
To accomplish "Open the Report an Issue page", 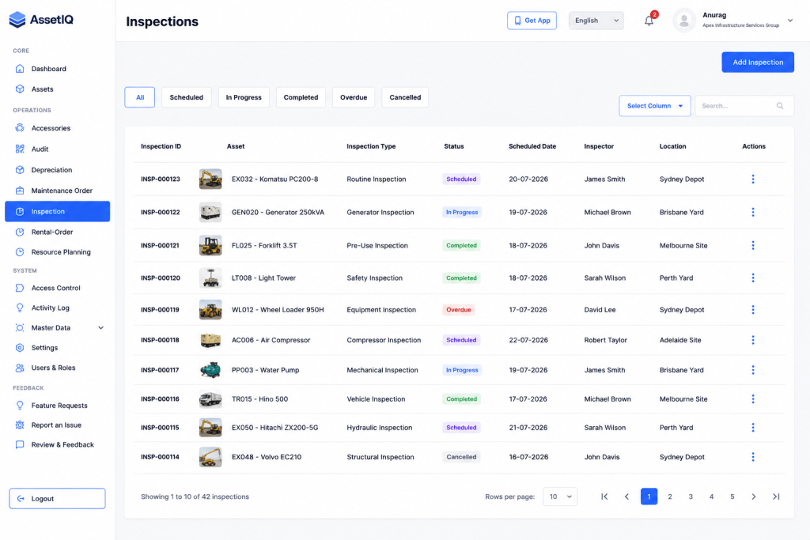I will pyautogui.click(x=57, y=425).
